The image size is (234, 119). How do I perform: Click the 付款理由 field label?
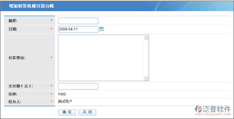[17, 58]
